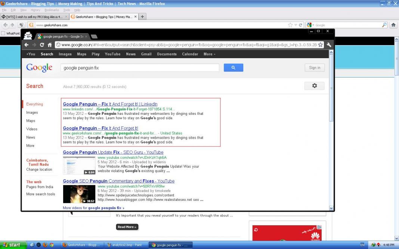
Task: Play the 38:52 video thumbnail
Action: (79, 194)
